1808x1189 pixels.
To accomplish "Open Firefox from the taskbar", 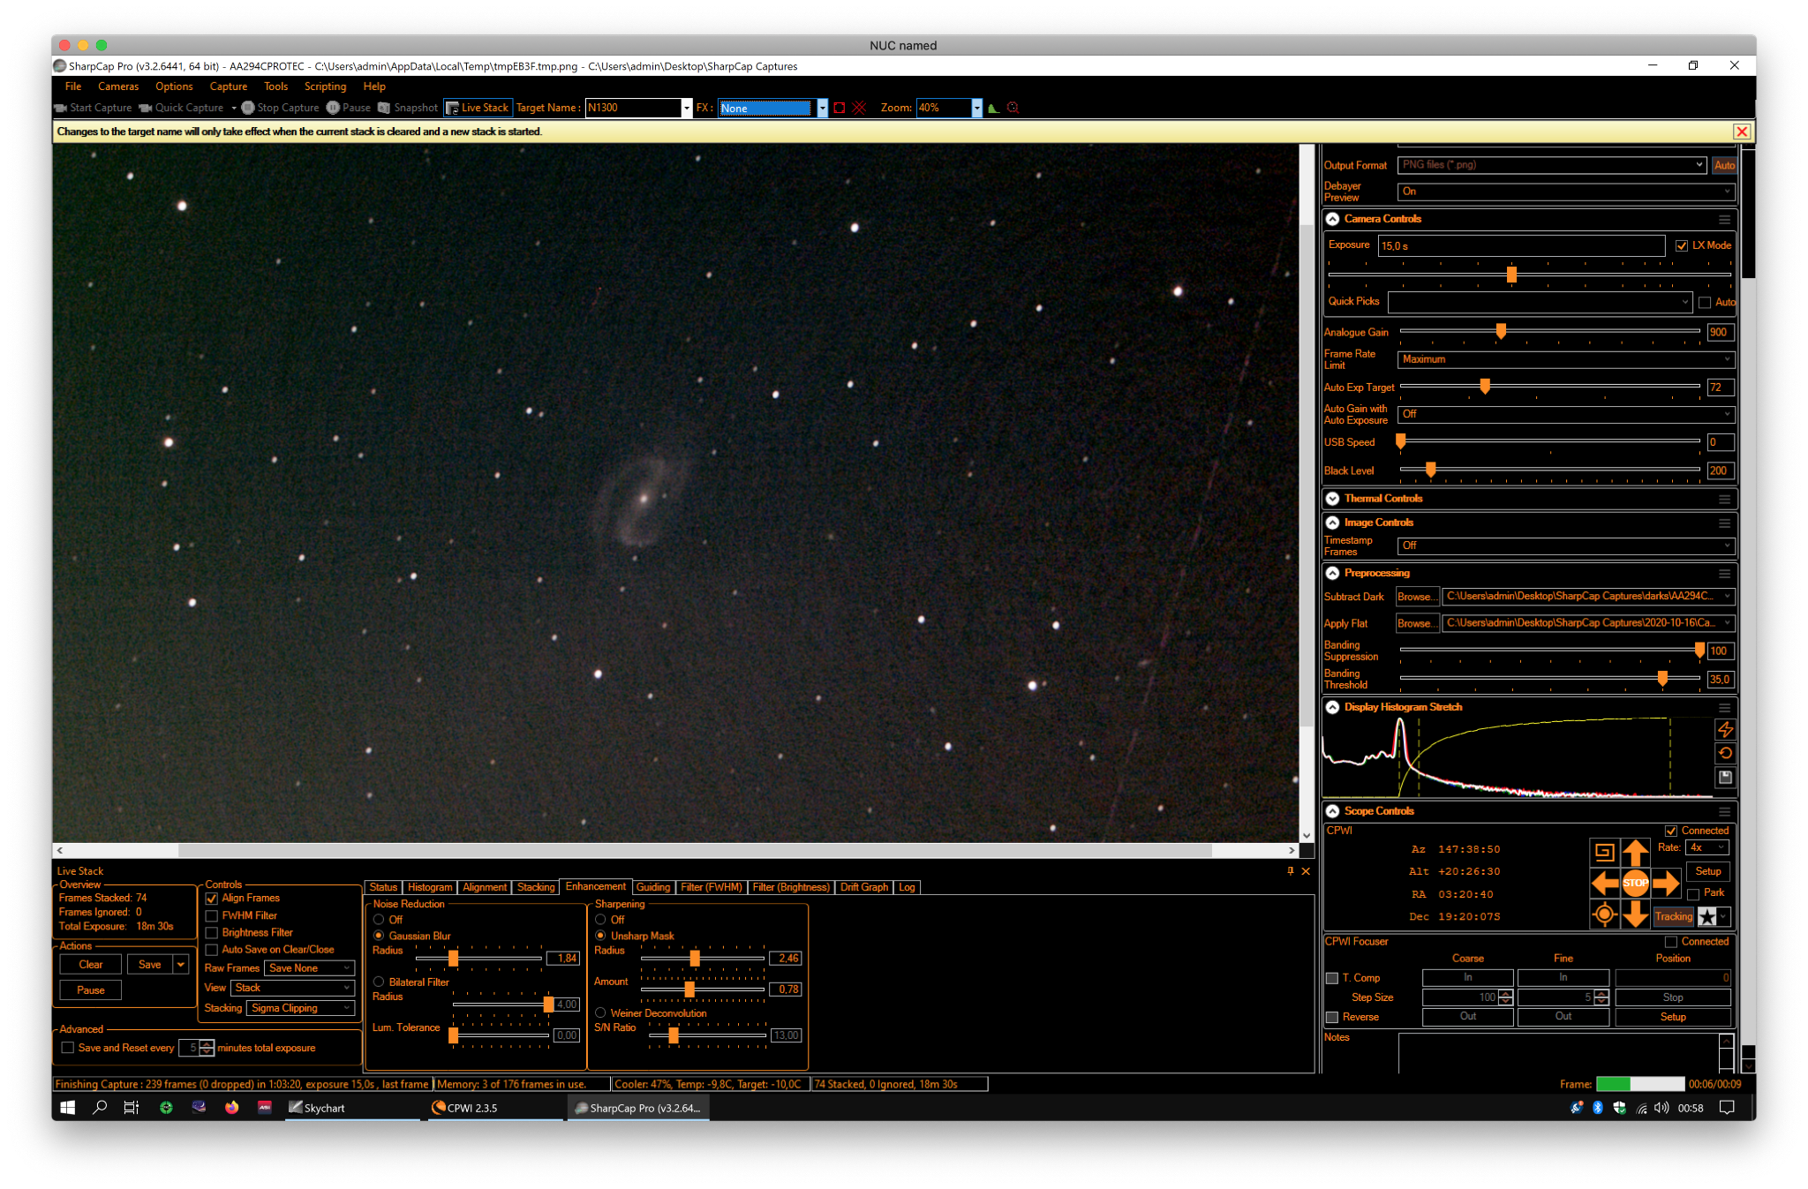I will (x=232, y=1108).
